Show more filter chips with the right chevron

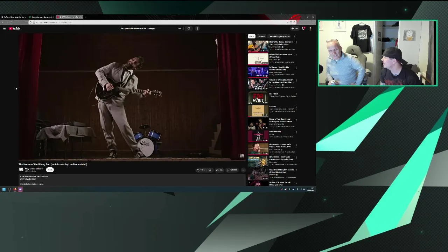click(294, 36)
